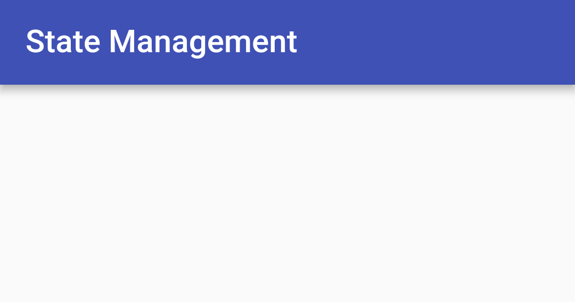Tap the bottom of the empty white page
This screenshot has width=575, height=302.
[x=287, y=290]
